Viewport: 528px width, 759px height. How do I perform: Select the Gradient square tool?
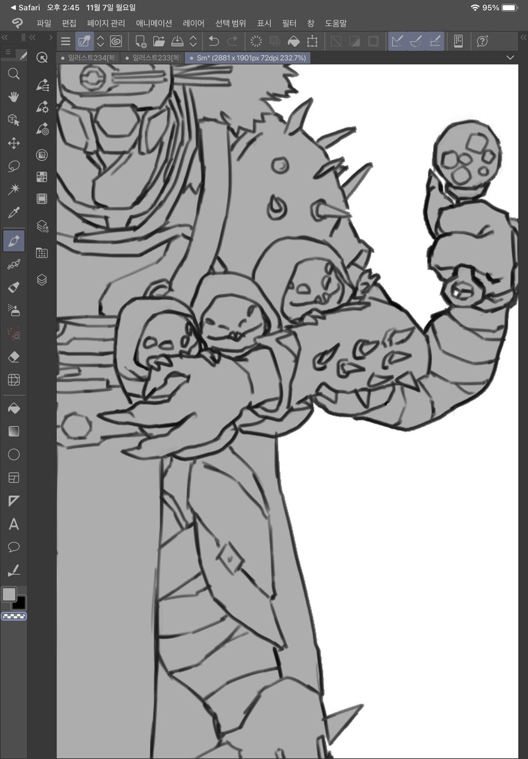13,431
